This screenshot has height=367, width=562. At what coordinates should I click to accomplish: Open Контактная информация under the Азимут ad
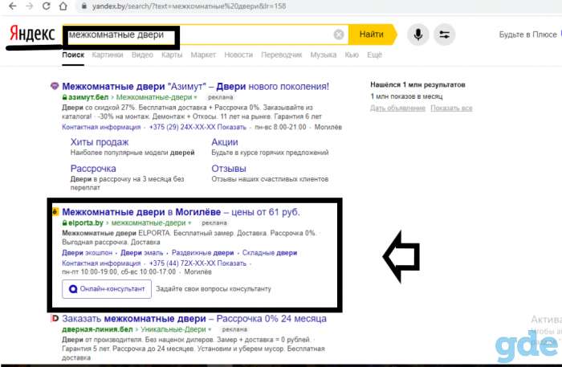(x=101, y=127)
